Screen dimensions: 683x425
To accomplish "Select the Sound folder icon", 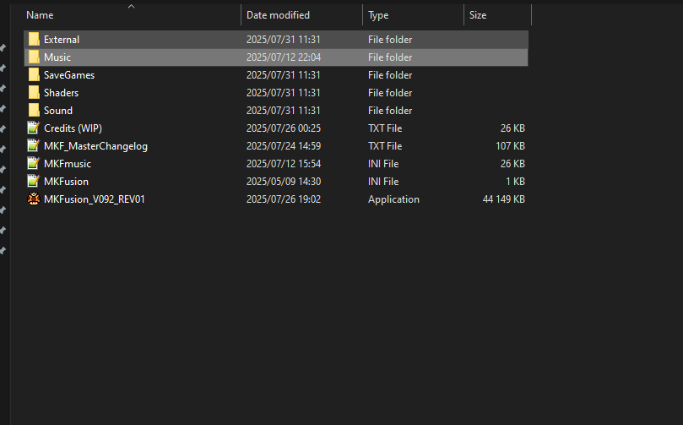I will pos(34,111).
